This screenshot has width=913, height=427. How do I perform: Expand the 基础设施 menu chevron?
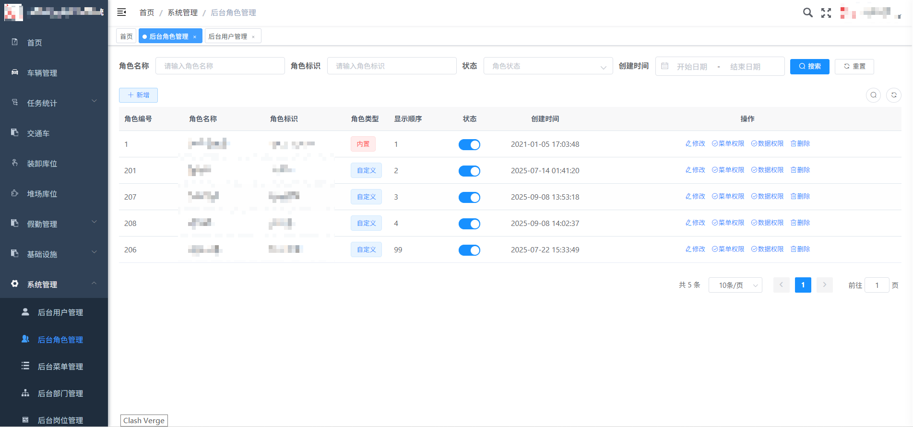94,252
